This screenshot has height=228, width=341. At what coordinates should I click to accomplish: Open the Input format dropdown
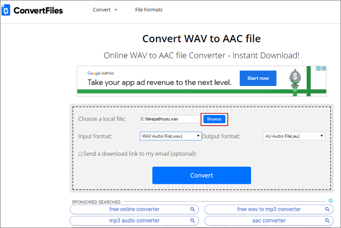[x=170, y=136]
